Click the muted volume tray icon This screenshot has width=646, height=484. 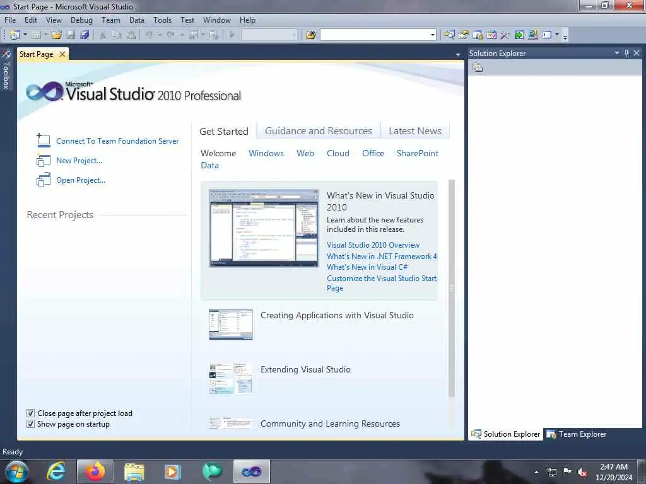[582, 473]
